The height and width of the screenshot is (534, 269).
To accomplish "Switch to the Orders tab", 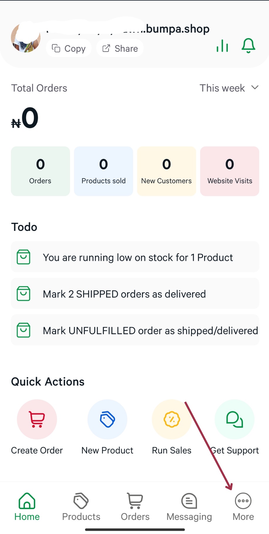I will pos(135,507).
